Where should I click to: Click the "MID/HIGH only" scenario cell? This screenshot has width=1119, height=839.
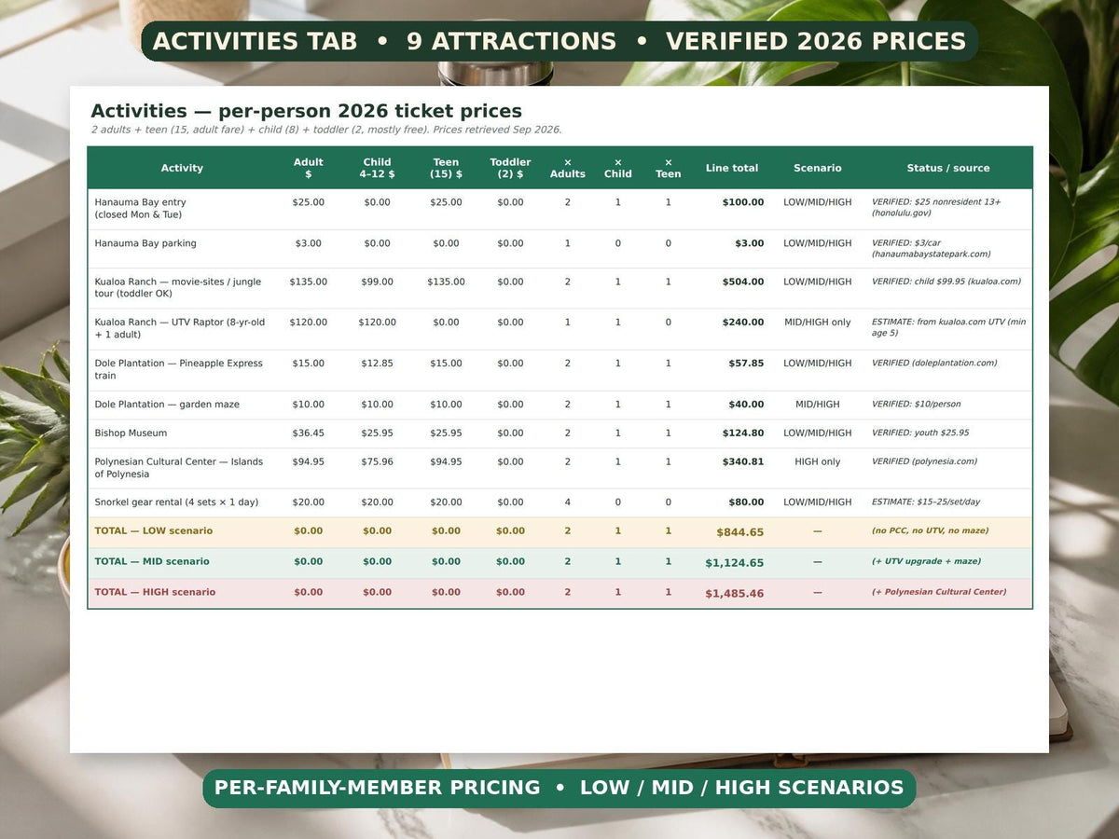click(x=818, y=323)
